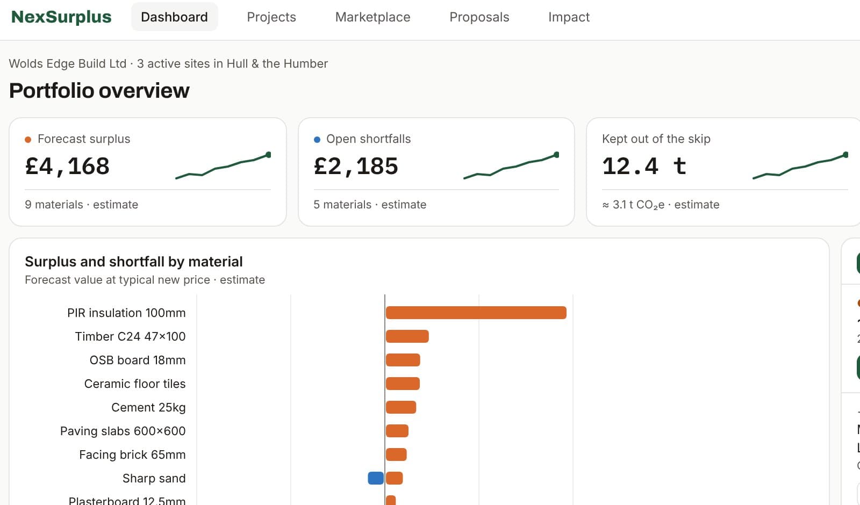Click the Facing brick 65mm label

(132, 454)
